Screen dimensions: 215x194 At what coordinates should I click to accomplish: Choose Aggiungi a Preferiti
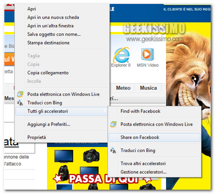coord(49,124)
